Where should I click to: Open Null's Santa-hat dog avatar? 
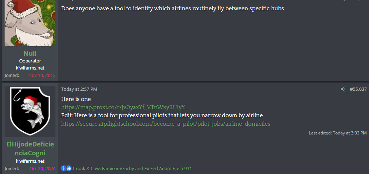tap(30, 23)
